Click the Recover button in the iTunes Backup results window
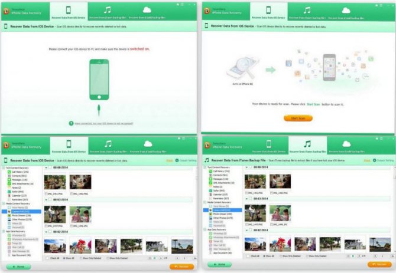 [x=379, y=264]
